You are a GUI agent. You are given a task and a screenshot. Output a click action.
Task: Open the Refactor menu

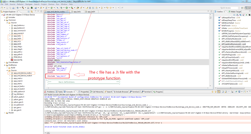pyautogui.click(x=20, y=4)
